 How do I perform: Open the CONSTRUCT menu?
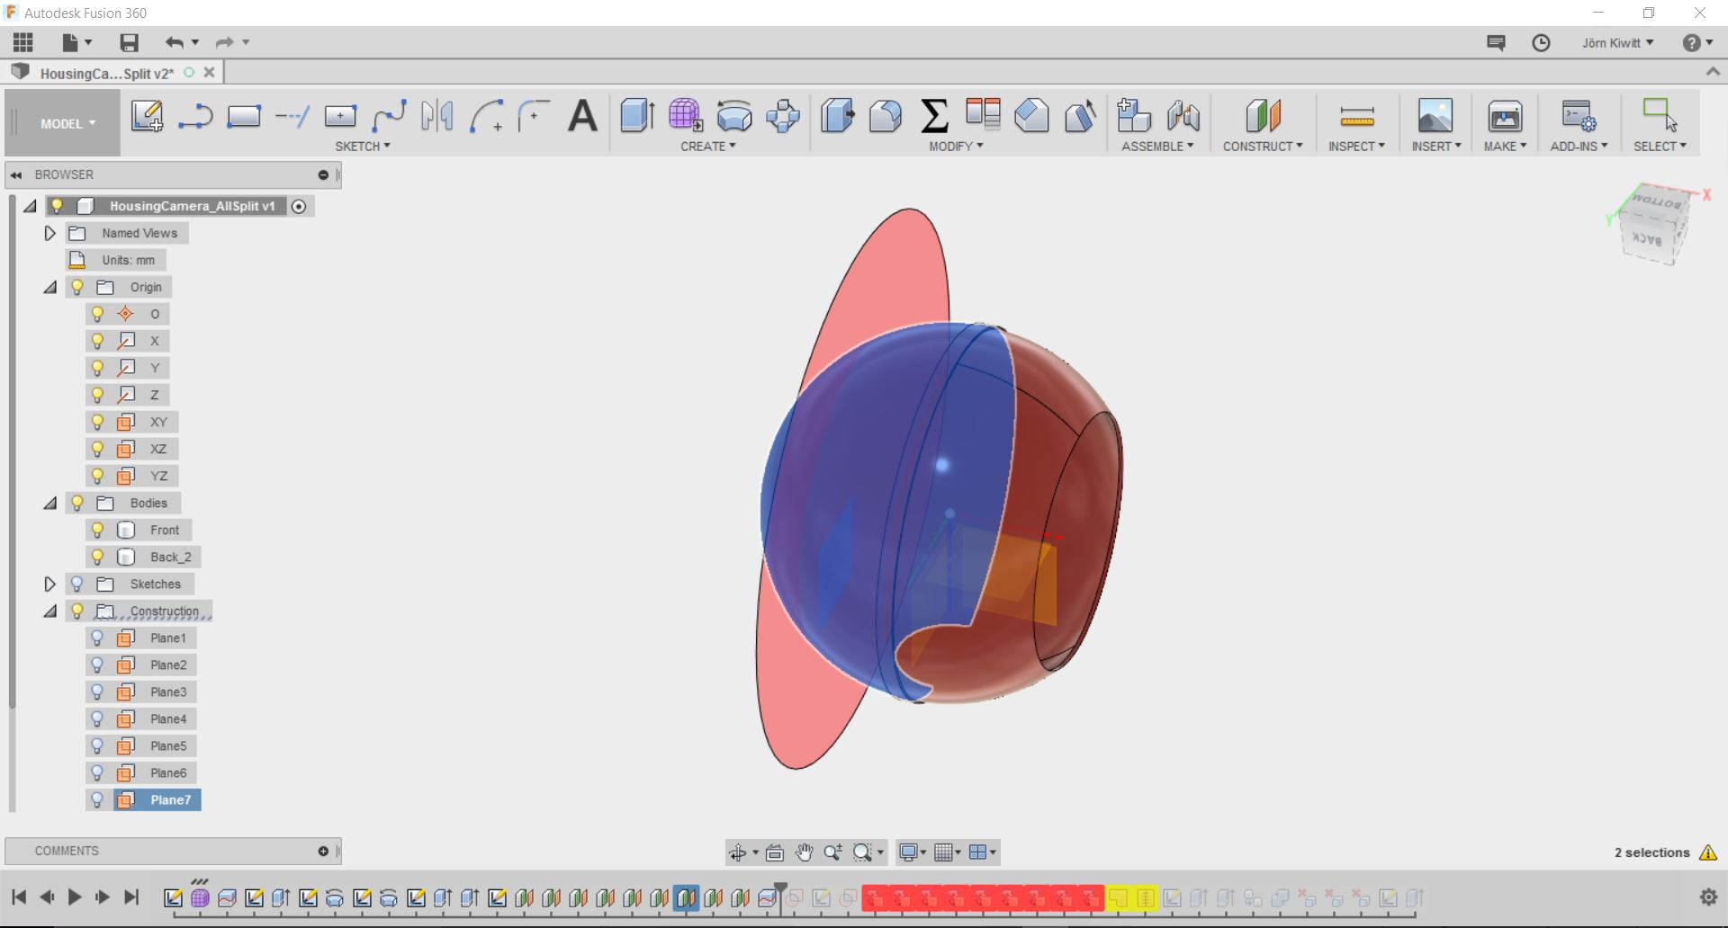click(1263, 146)
